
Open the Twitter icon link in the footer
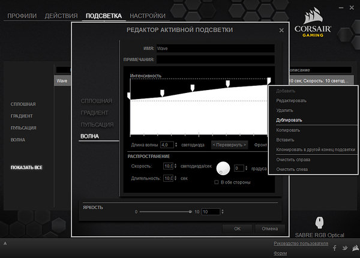point(345,248)
